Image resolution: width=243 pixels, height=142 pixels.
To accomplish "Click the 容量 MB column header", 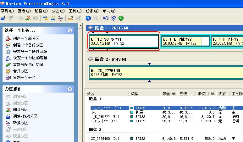I will click(x=169, y=94).
